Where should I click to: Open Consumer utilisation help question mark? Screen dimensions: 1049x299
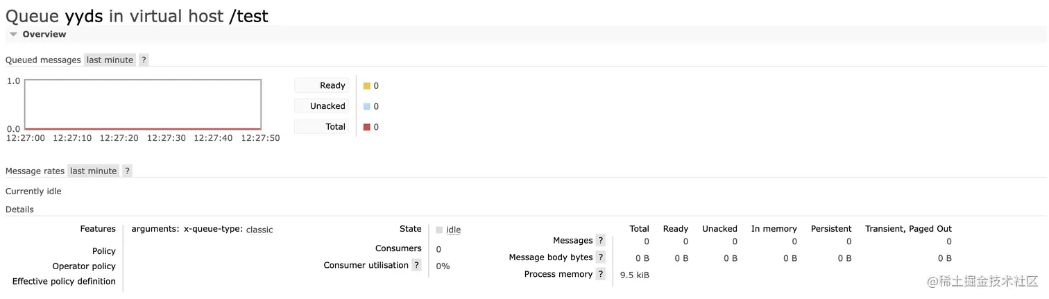pos(416,265)
